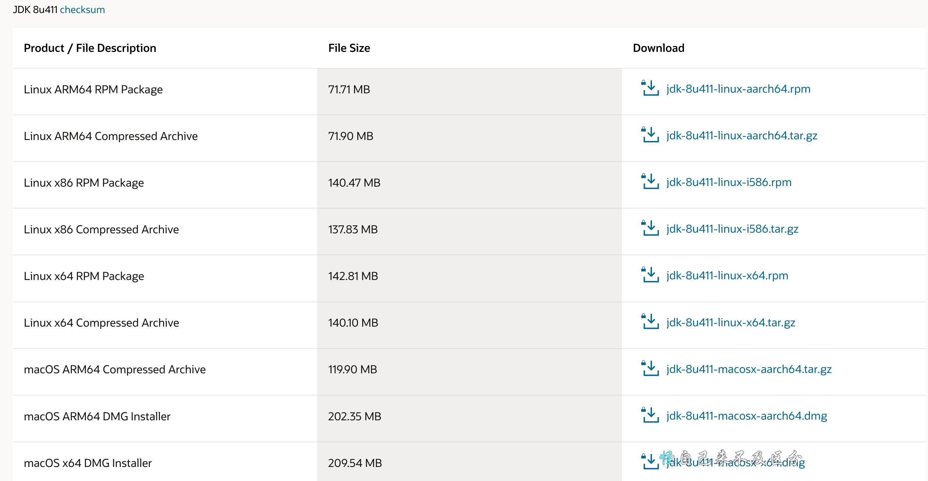Screen dimensions: 928x481
Task: Select the 119.90 MB file size
Action: point(352,369)
